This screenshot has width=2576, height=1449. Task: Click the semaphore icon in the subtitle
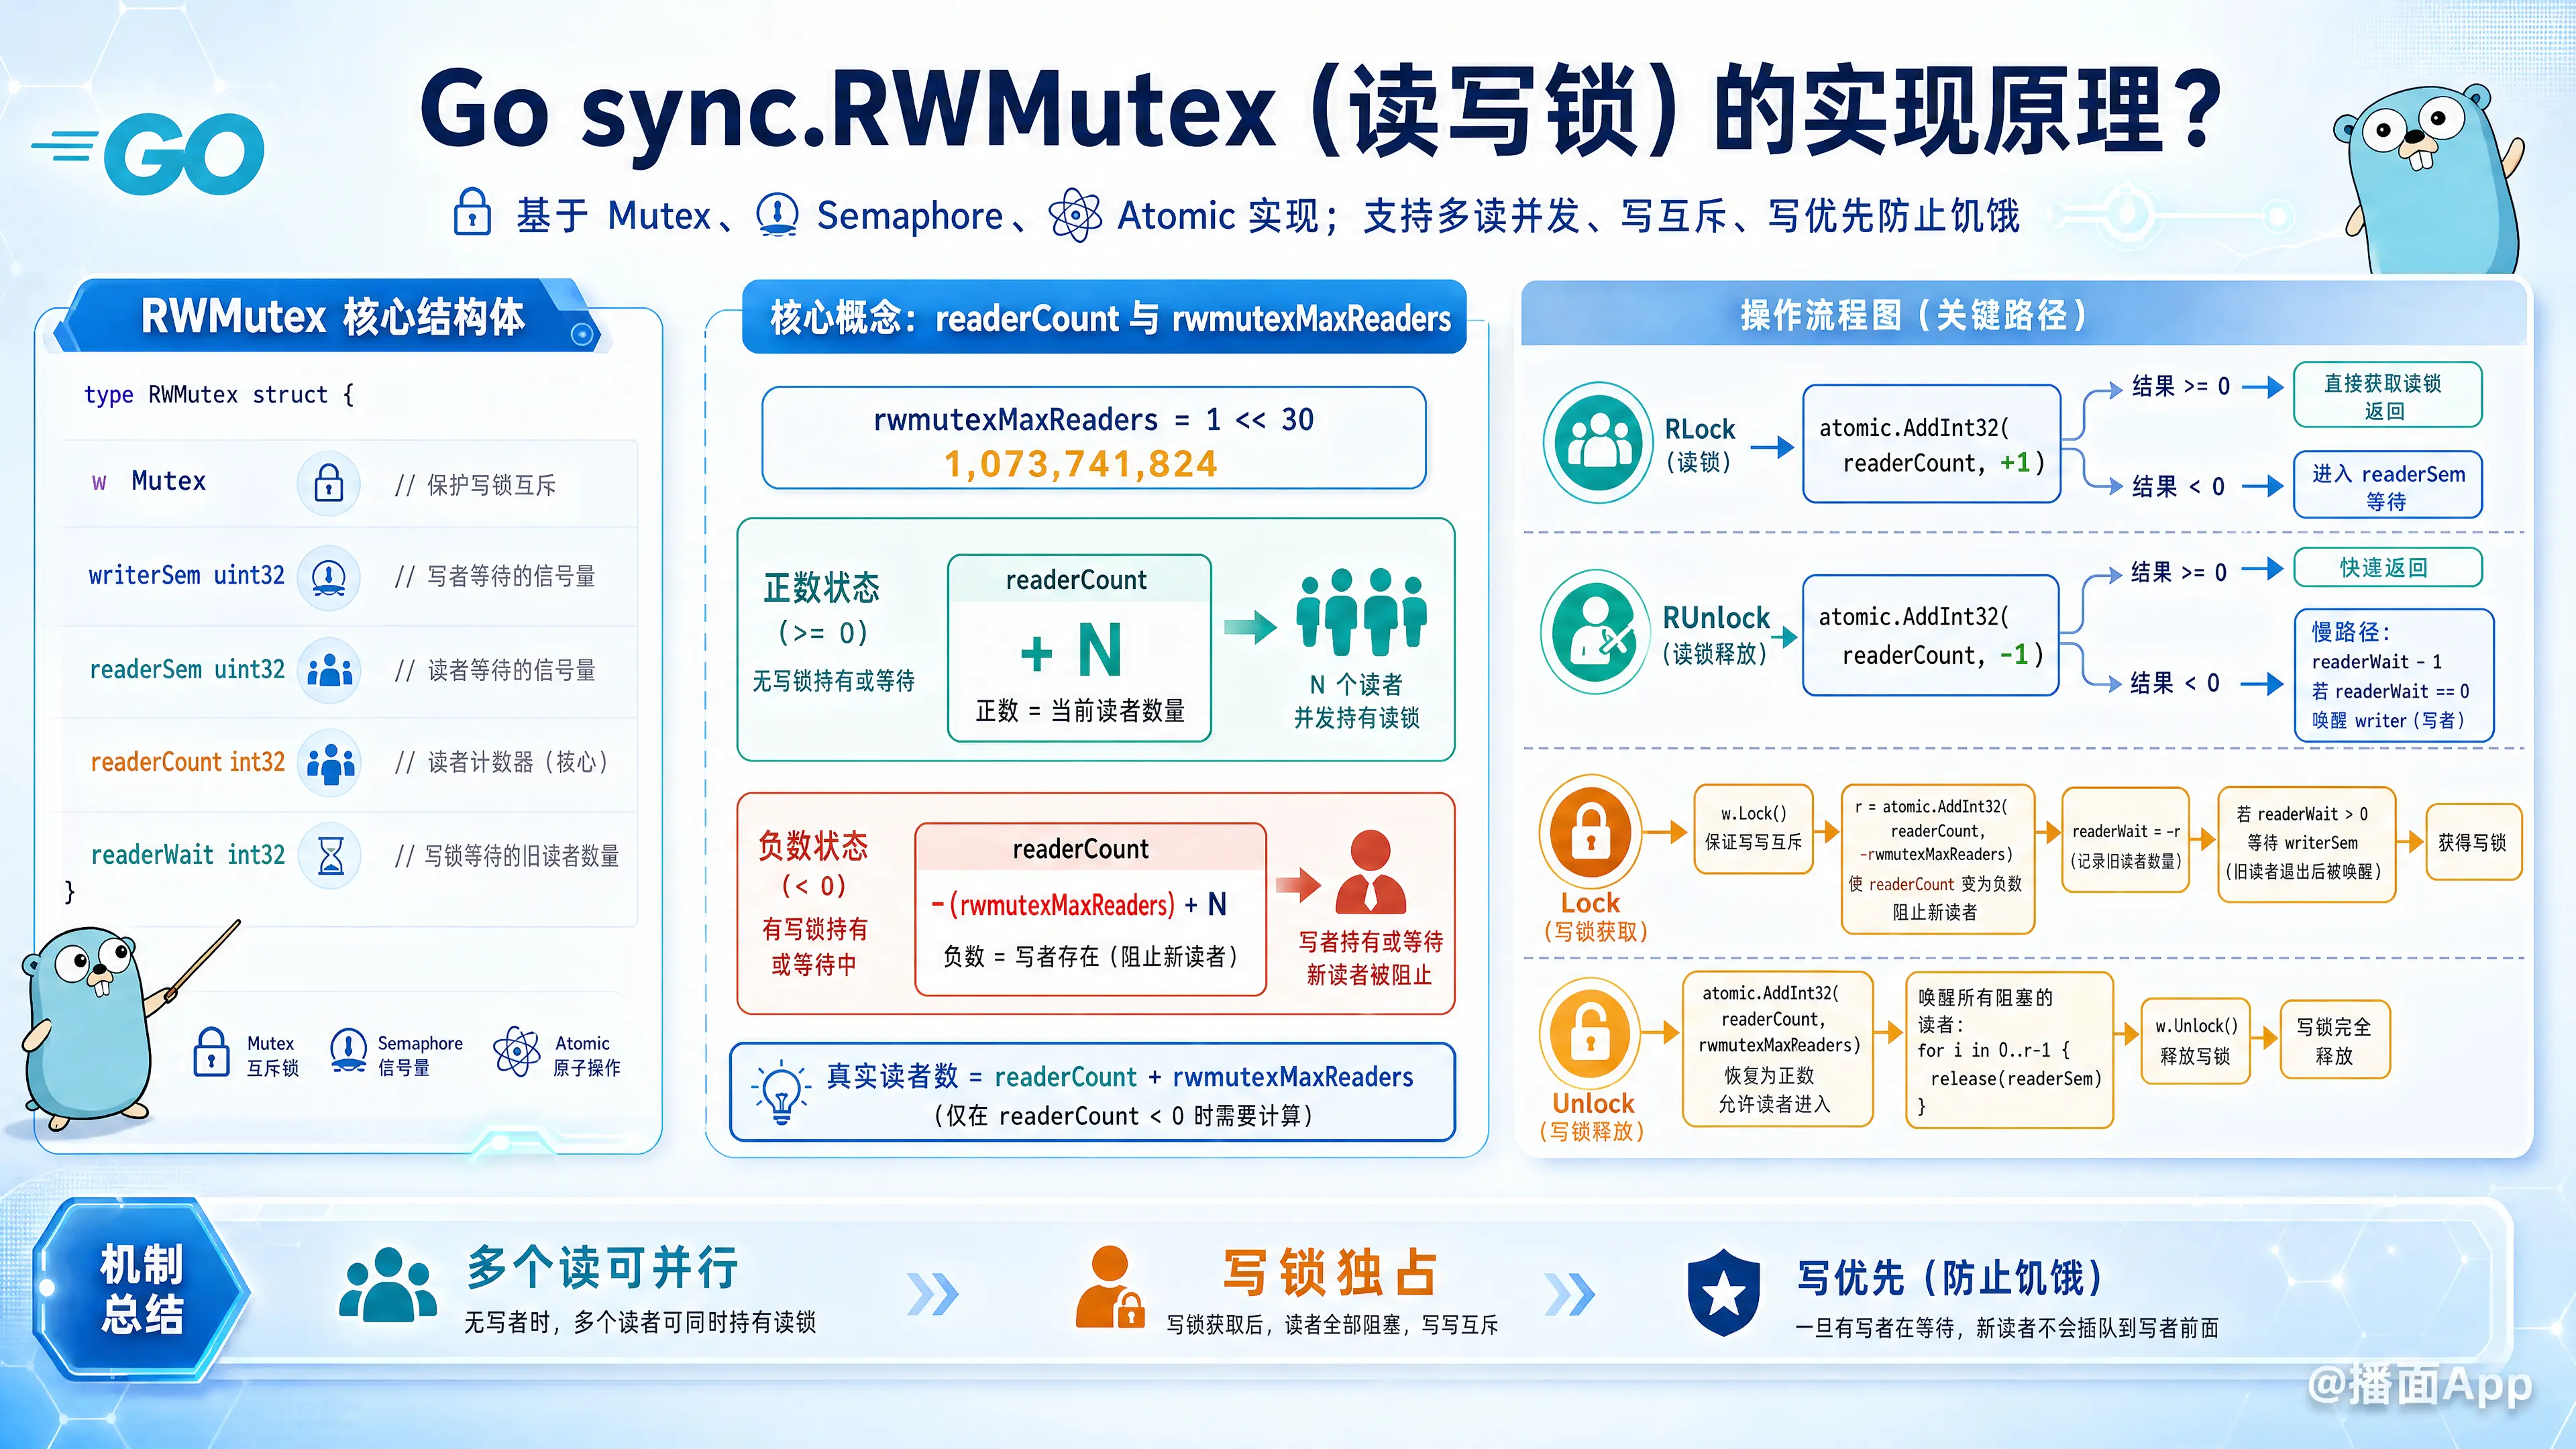point(777,214)
